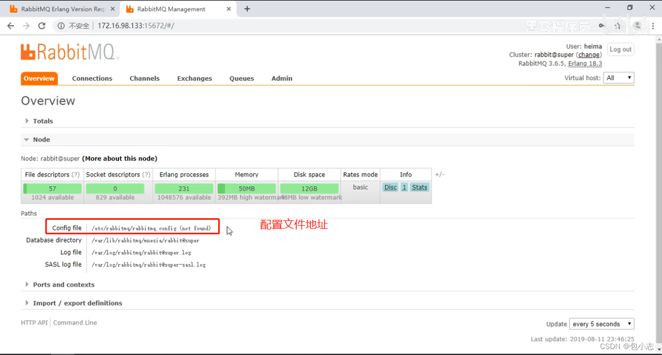Image resolution: width=662 pixels, height=355 pixels.
Task: Click the Config file path text
Action: (x=151, y=228)
